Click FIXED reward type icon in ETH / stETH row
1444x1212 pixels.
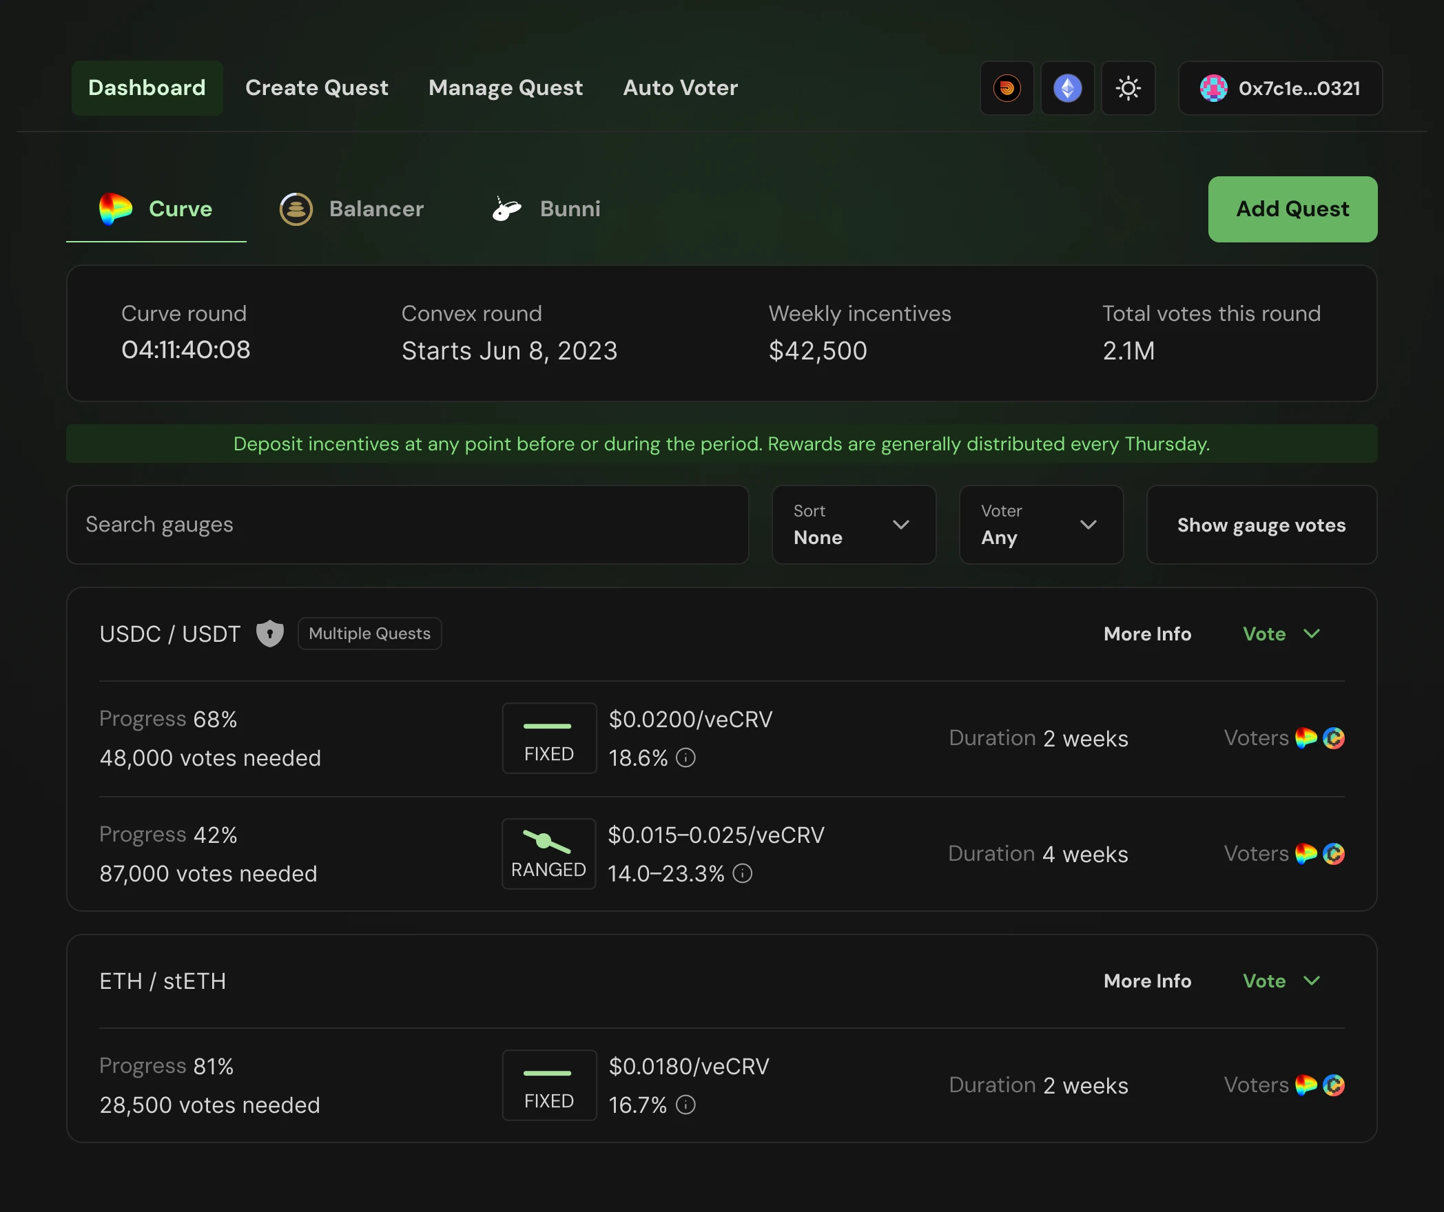click(549, 1085)
